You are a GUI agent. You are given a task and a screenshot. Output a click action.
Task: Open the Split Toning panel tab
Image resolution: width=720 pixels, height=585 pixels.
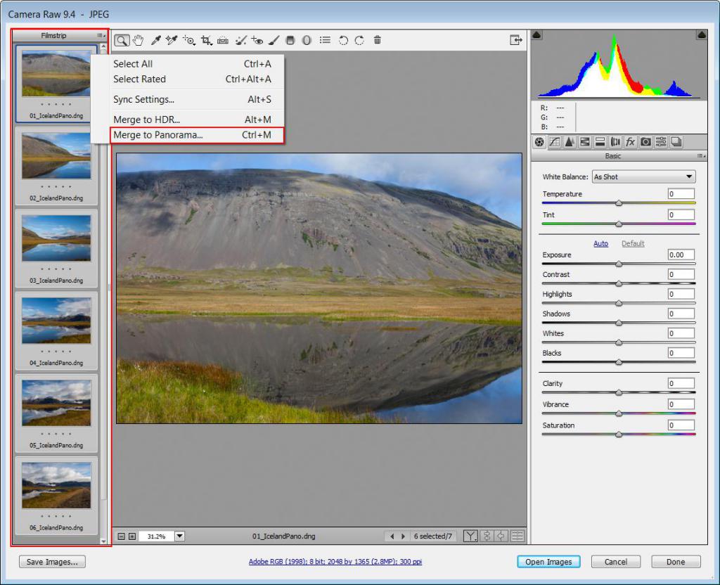pos(600,142)
